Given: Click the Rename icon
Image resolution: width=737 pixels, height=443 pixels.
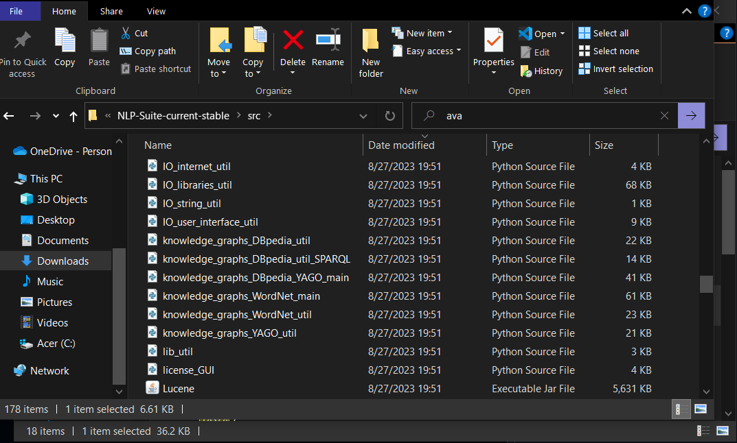Looking at the screenshot, I should tap(328, 47).
